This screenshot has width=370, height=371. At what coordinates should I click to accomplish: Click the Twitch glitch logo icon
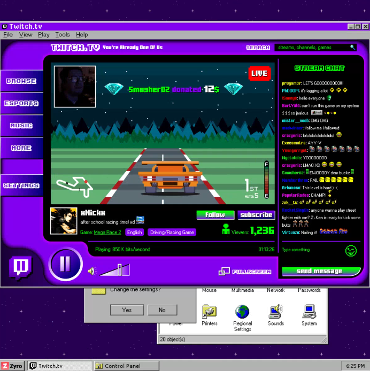coord(21,267)
